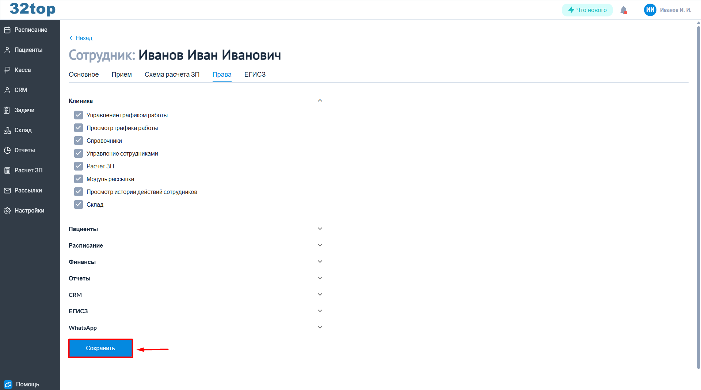Open the ЕГИСЗ tab at the top
Screen dimensions: 701x390
tap(255, 74)
